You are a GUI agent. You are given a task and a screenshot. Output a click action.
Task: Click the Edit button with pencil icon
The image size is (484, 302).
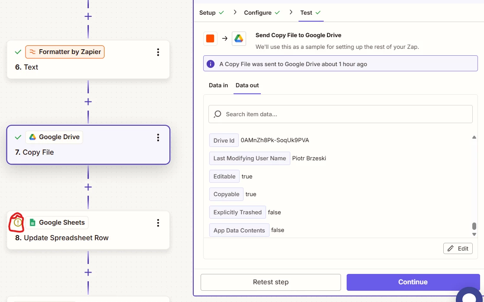[458, 248]
